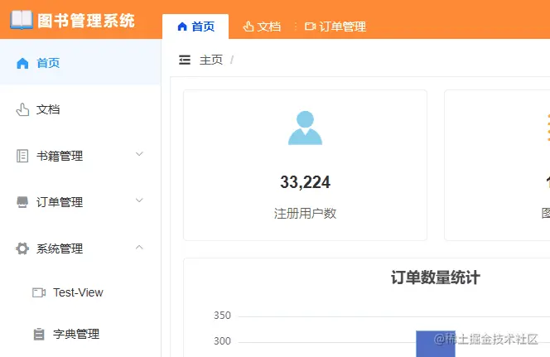Click the camera icon in 订单管理 tab

[x=310, y=27]
